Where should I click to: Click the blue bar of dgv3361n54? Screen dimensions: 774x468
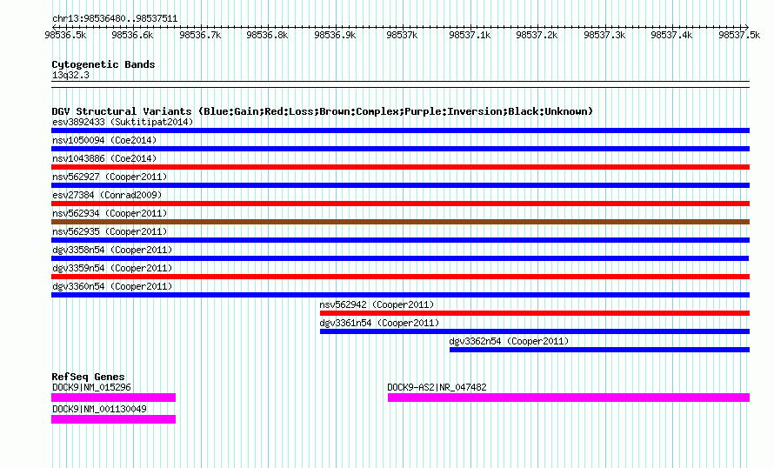[x=535, y=331]
